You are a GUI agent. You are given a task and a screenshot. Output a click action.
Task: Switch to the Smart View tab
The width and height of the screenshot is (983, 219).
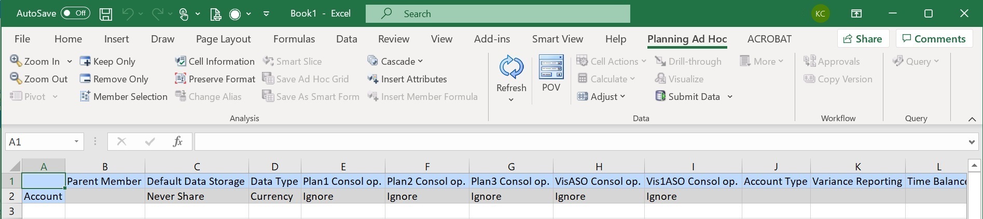[x=557, y=39]
